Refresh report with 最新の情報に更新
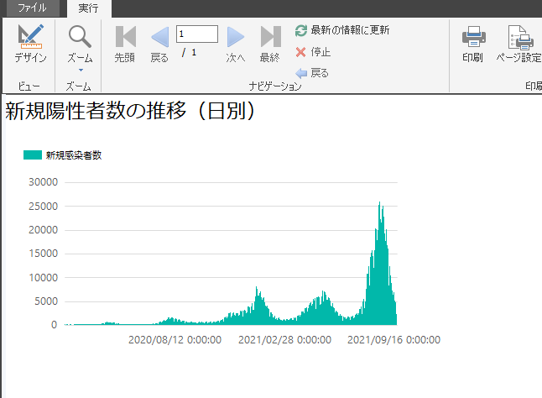 (x=342, y=30)
